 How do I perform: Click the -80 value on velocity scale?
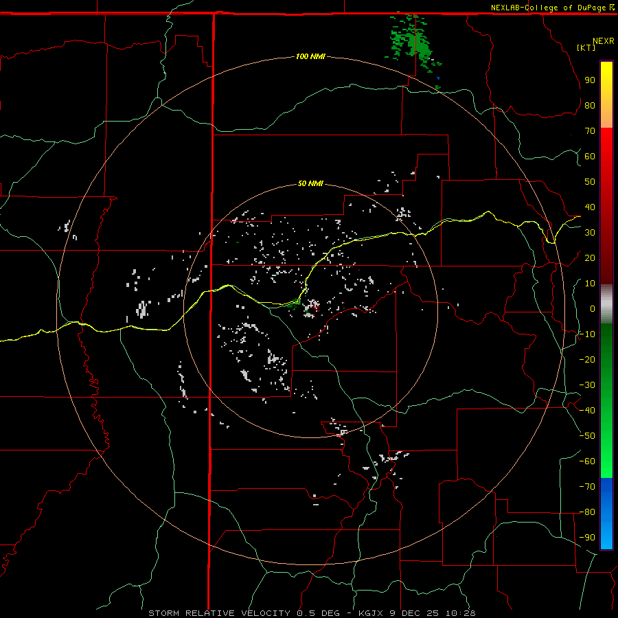587,512
